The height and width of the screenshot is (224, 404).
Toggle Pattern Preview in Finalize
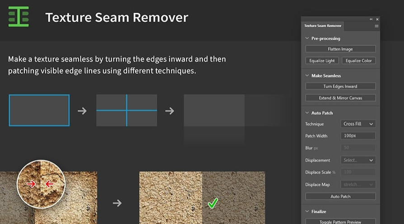point(340,221)
